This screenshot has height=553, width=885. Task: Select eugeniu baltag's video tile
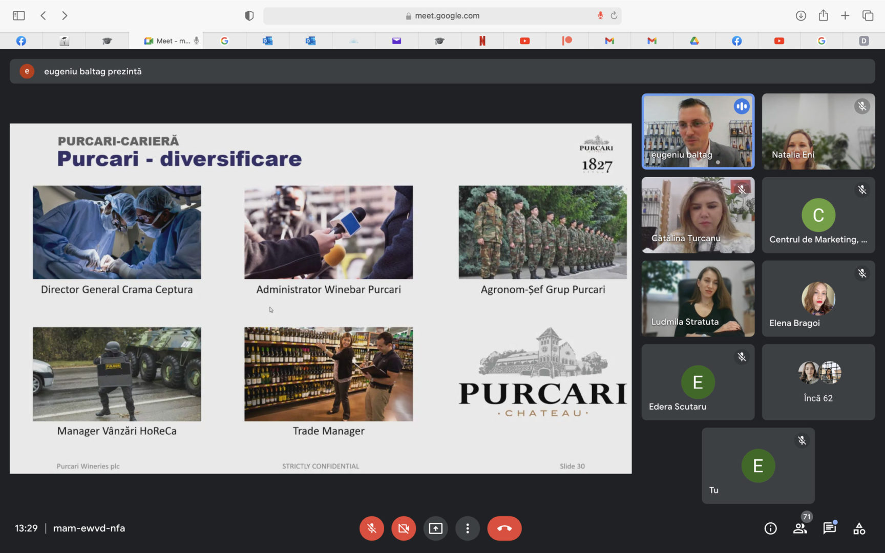coord(698,132)
